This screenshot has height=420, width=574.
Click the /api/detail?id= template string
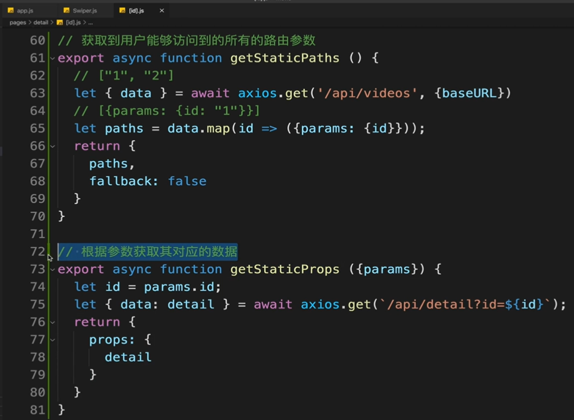tap(465, 304)
